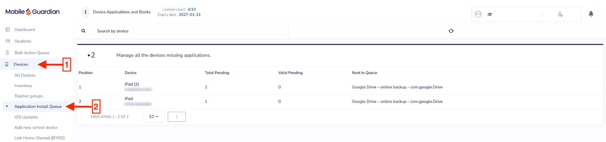Open the page size dropdown showing 10
This screenshot has width=606, height=142.
coord(154,117)
